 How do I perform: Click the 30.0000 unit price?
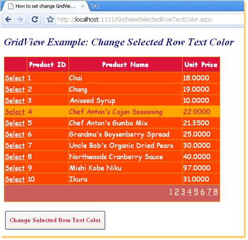point(197,145)
